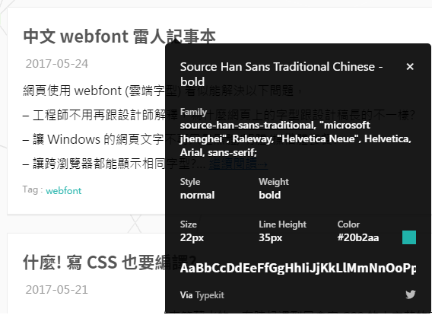Click the font family list text

[296, 138]
